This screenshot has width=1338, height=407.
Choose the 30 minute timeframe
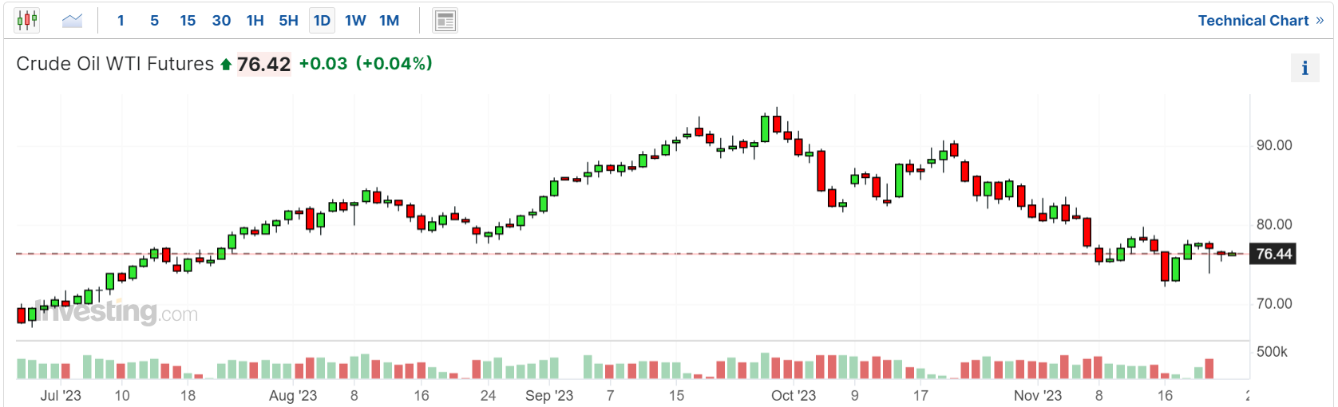(x=221, y=21)
